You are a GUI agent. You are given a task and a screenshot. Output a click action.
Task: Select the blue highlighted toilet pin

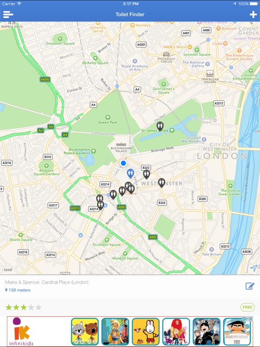pos(130,173)
